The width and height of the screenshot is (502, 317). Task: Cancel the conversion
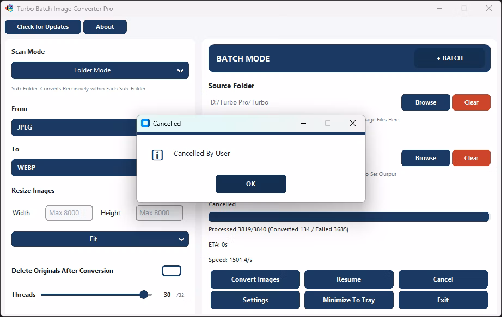click(x=443, y=279)
